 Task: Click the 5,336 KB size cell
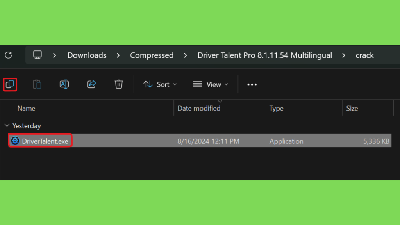tap(376, 141)
